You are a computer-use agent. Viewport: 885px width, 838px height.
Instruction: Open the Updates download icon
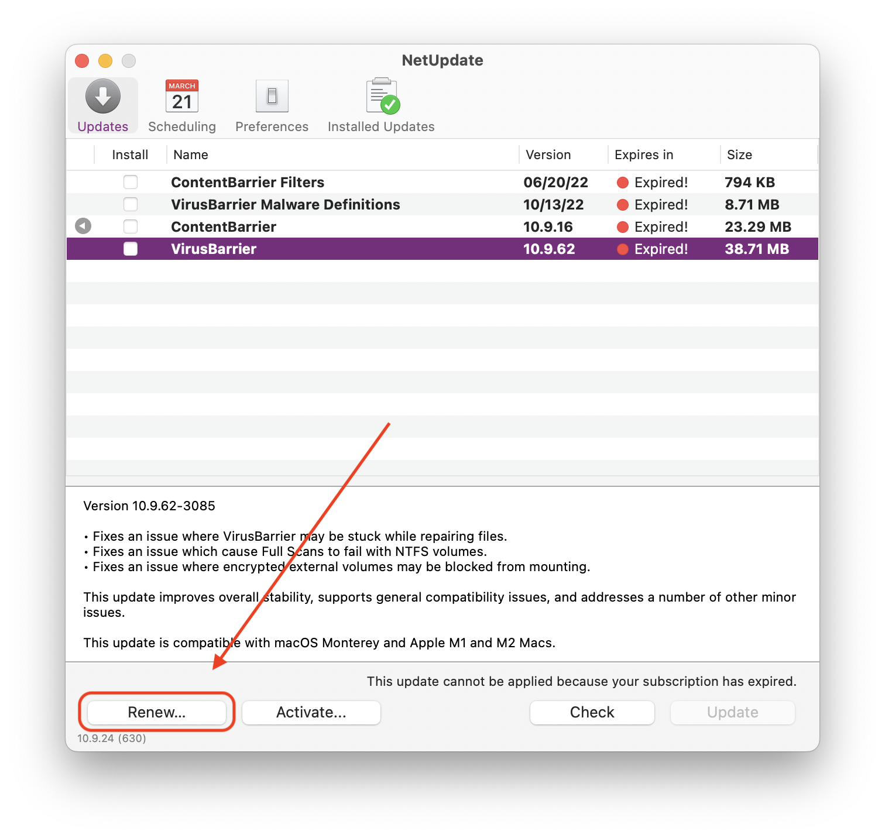[x=103, y=97]
